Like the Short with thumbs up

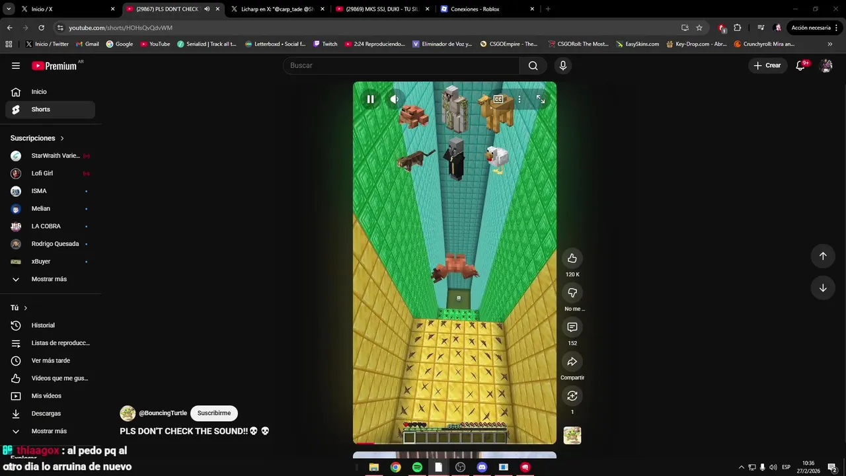point(572,258)
